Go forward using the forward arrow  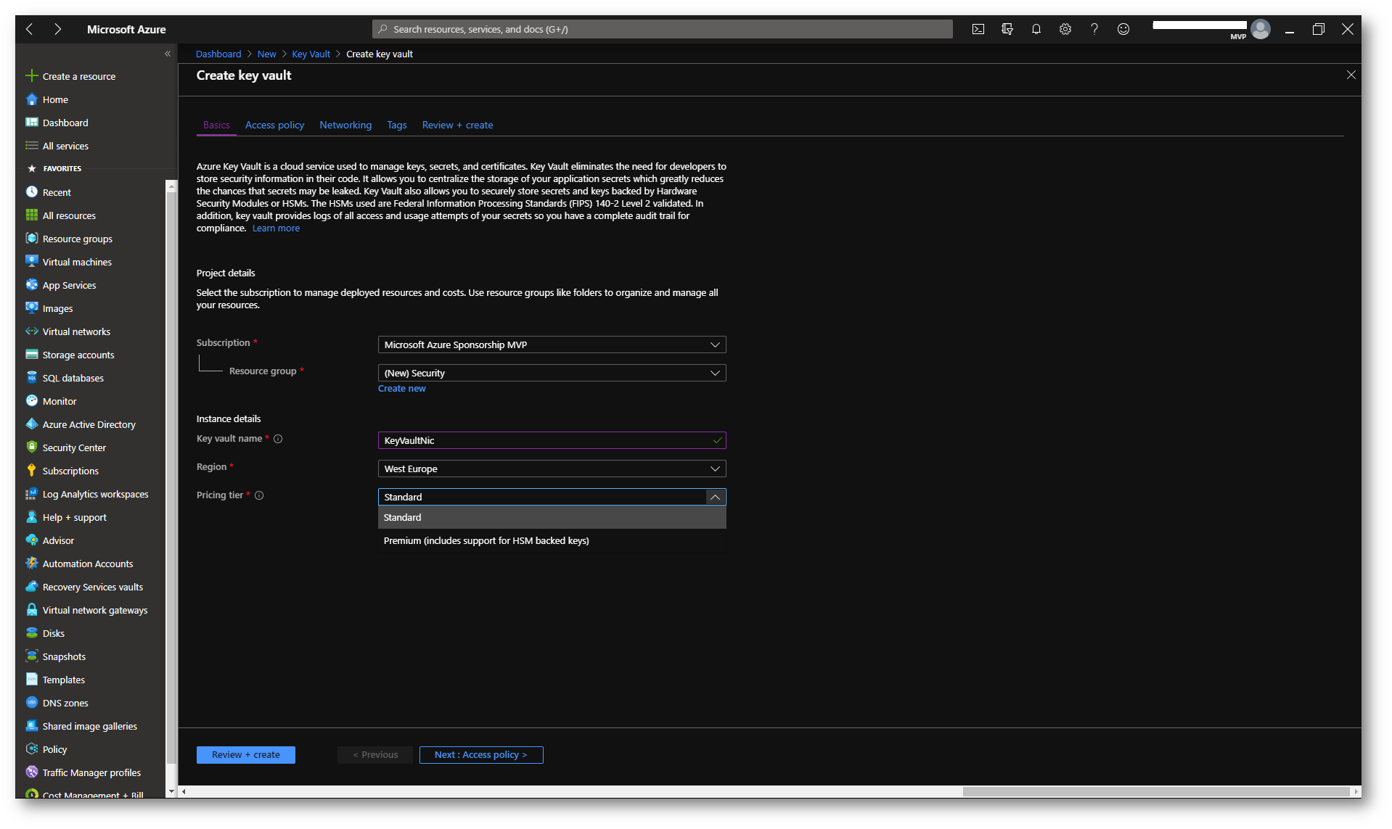tap(57, 29)
